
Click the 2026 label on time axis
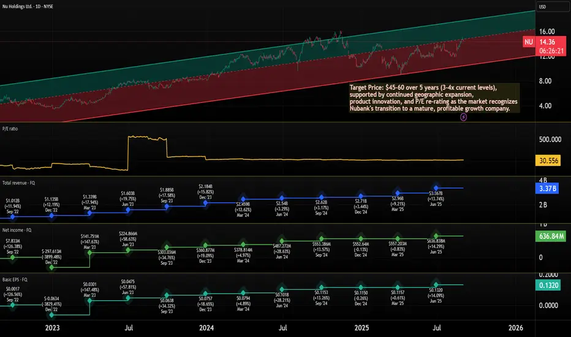[516, 328]
